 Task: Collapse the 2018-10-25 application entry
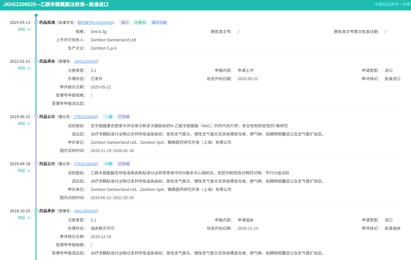pos(24,218)
